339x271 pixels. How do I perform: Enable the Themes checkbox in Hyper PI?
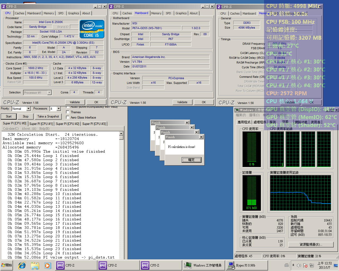click(x=68, y=112)
